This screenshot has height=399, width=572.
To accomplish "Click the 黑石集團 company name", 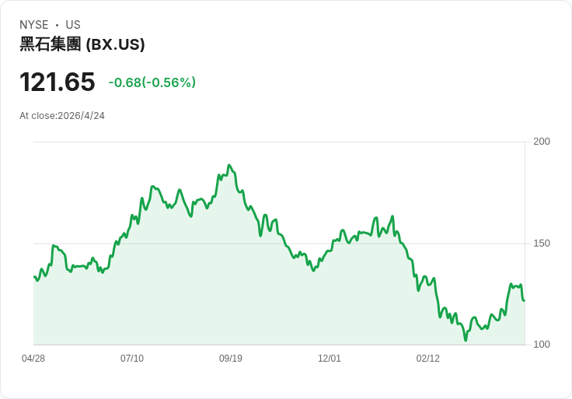I will (x=50, y=44).
